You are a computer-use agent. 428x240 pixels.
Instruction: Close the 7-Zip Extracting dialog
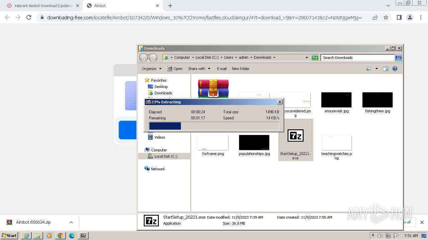point(280,102)
